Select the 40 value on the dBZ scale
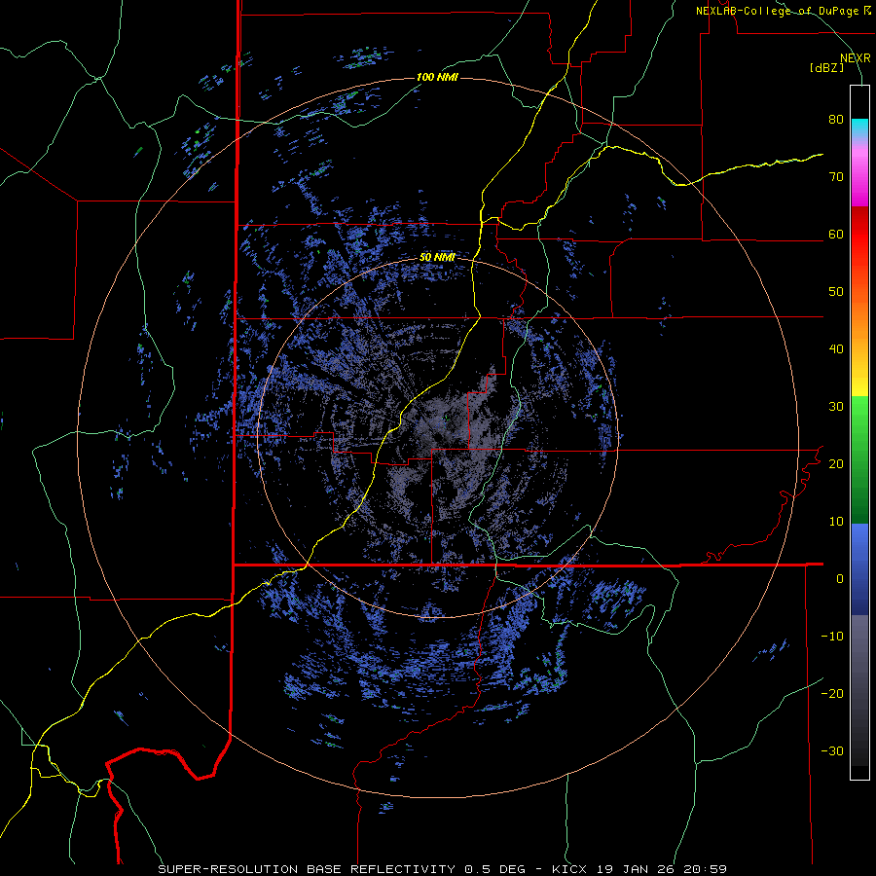This screenshot has height=876, width=876. (836, 349)
